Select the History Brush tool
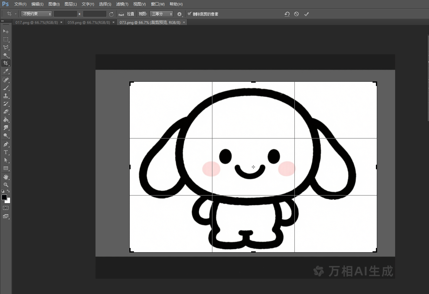This screenshot has width=429, height=294. tap(6, 104)
